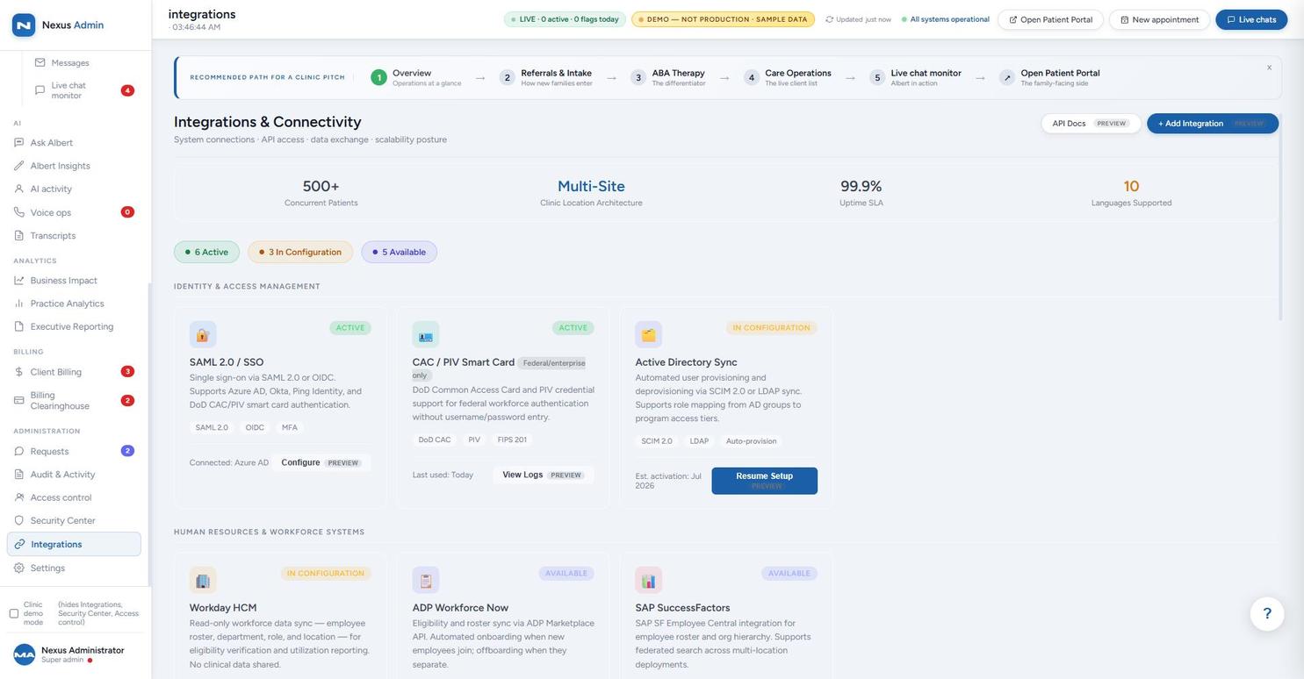Click the Ask Albert chat icon
The width and height of the screenshot is (1304, 679).
19,142
